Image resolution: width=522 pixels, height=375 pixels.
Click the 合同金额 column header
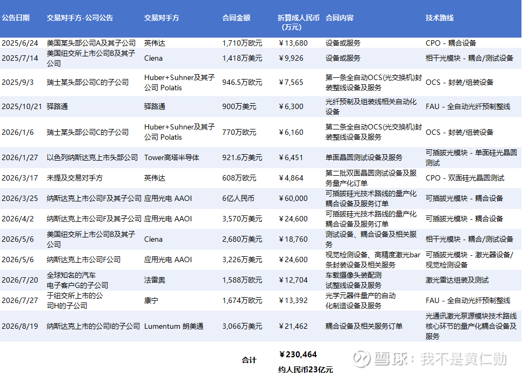(x=236, y=18)
